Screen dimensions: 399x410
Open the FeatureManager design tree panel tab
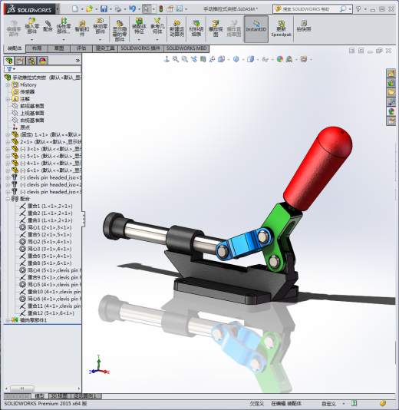pos(9,61)
